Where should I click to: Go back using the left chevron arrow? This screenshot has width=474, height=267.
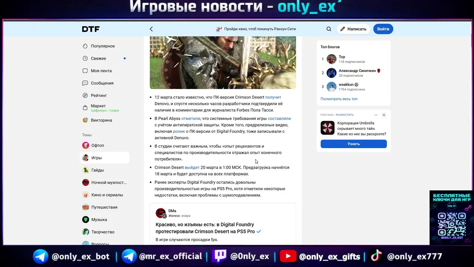(151, 29)
